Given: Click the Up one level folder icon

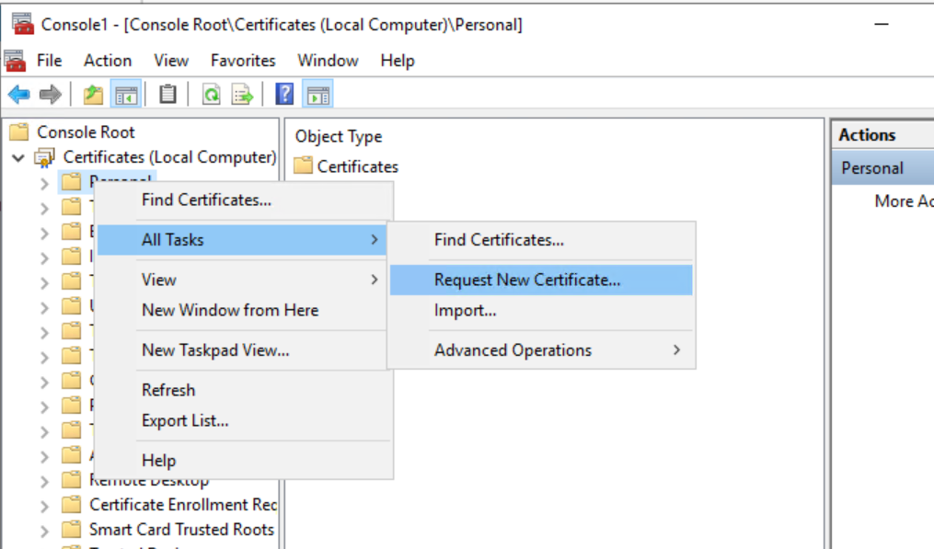Looking at the screenshot, I should click(93, 95).
